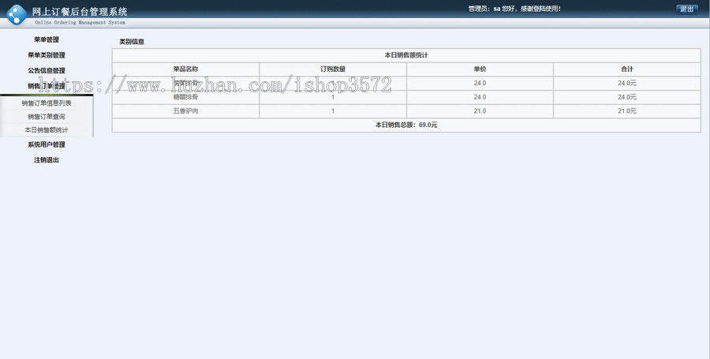
Task: Select 本日销售额统计 in the sidebar submenu
Action: tap(47, 130)
